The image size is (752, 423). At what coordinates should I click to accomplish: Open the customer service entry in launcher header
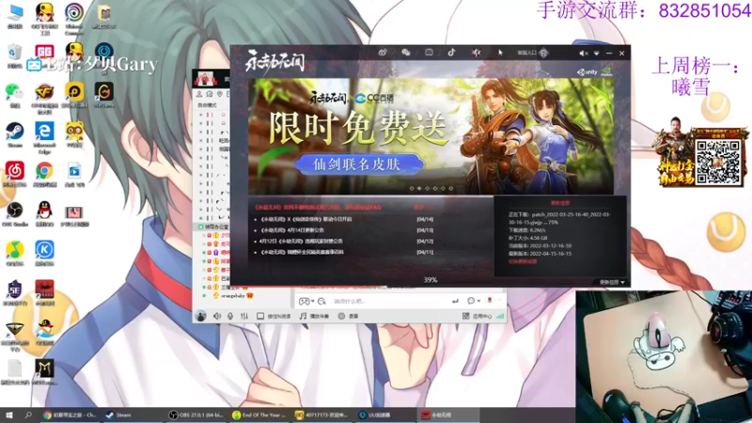[532, 53]
